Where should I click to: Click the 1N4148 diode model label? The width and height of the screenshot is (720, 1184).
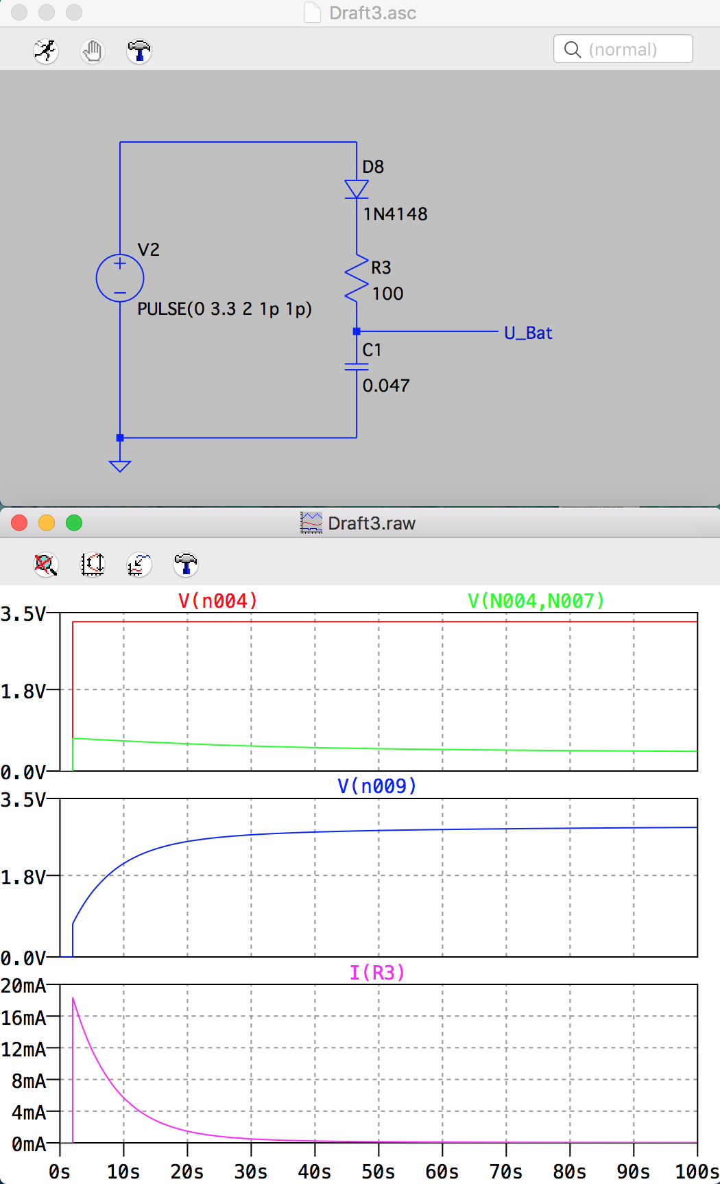(x=395, y=214)
